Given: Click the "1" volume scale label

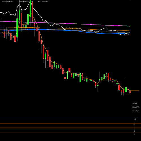Looking at the screenshot, I should pyautogui.click(x=135, y=134).
